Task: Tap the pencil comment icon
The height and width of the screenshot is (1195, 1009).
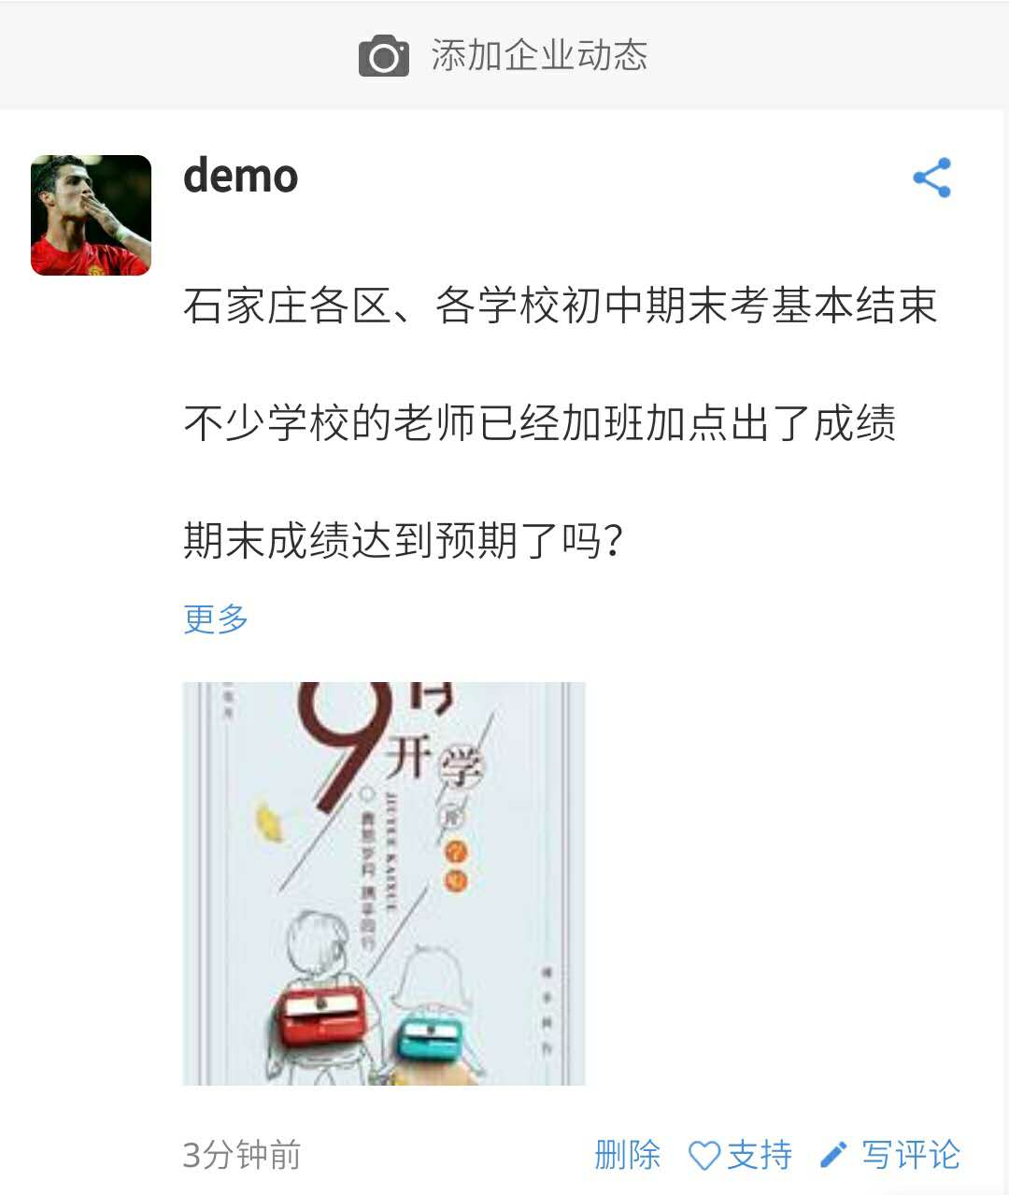Action: [x=833, y=1156]
